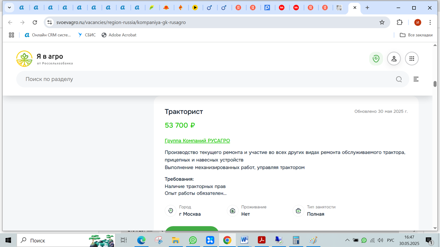This screenshot has width=440, height=247.
Task: Click the page vertical scrollbar thumb
Action: (435, 84)
